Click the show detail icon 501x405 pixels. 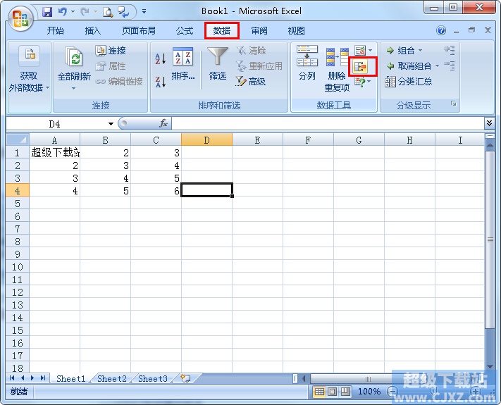(x=450, y=51)
